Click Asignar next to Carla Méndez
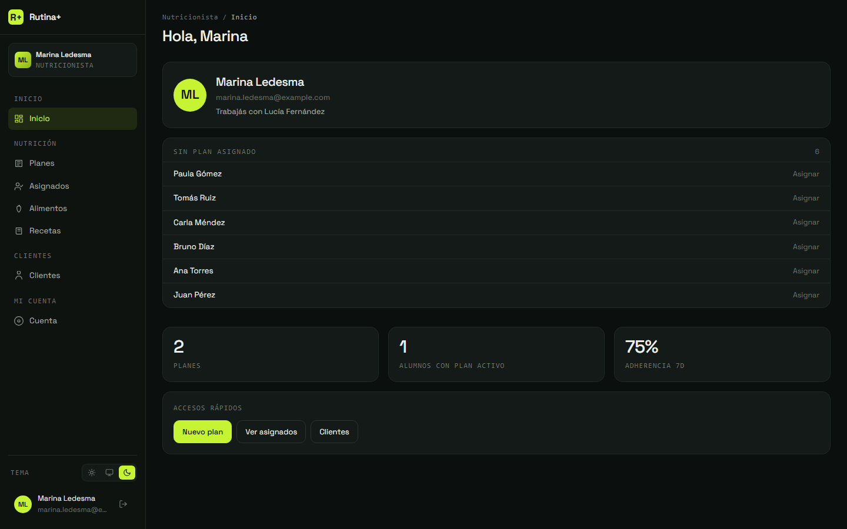Screen dimensions: 847x529 (x=806, y=222)
